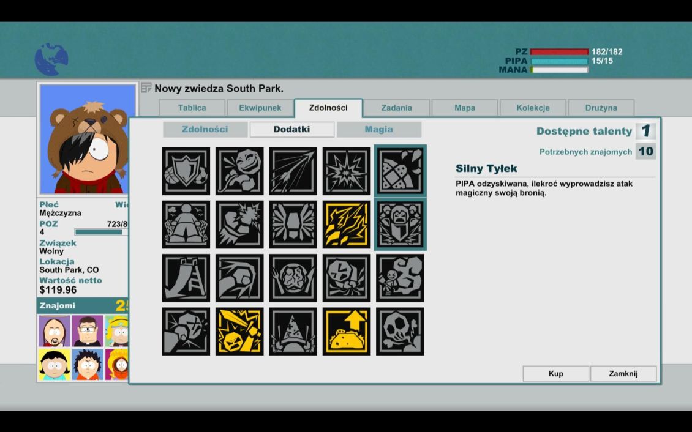Pick the winged coffin perk icon

pyautogui.click(x=293, y=225)
